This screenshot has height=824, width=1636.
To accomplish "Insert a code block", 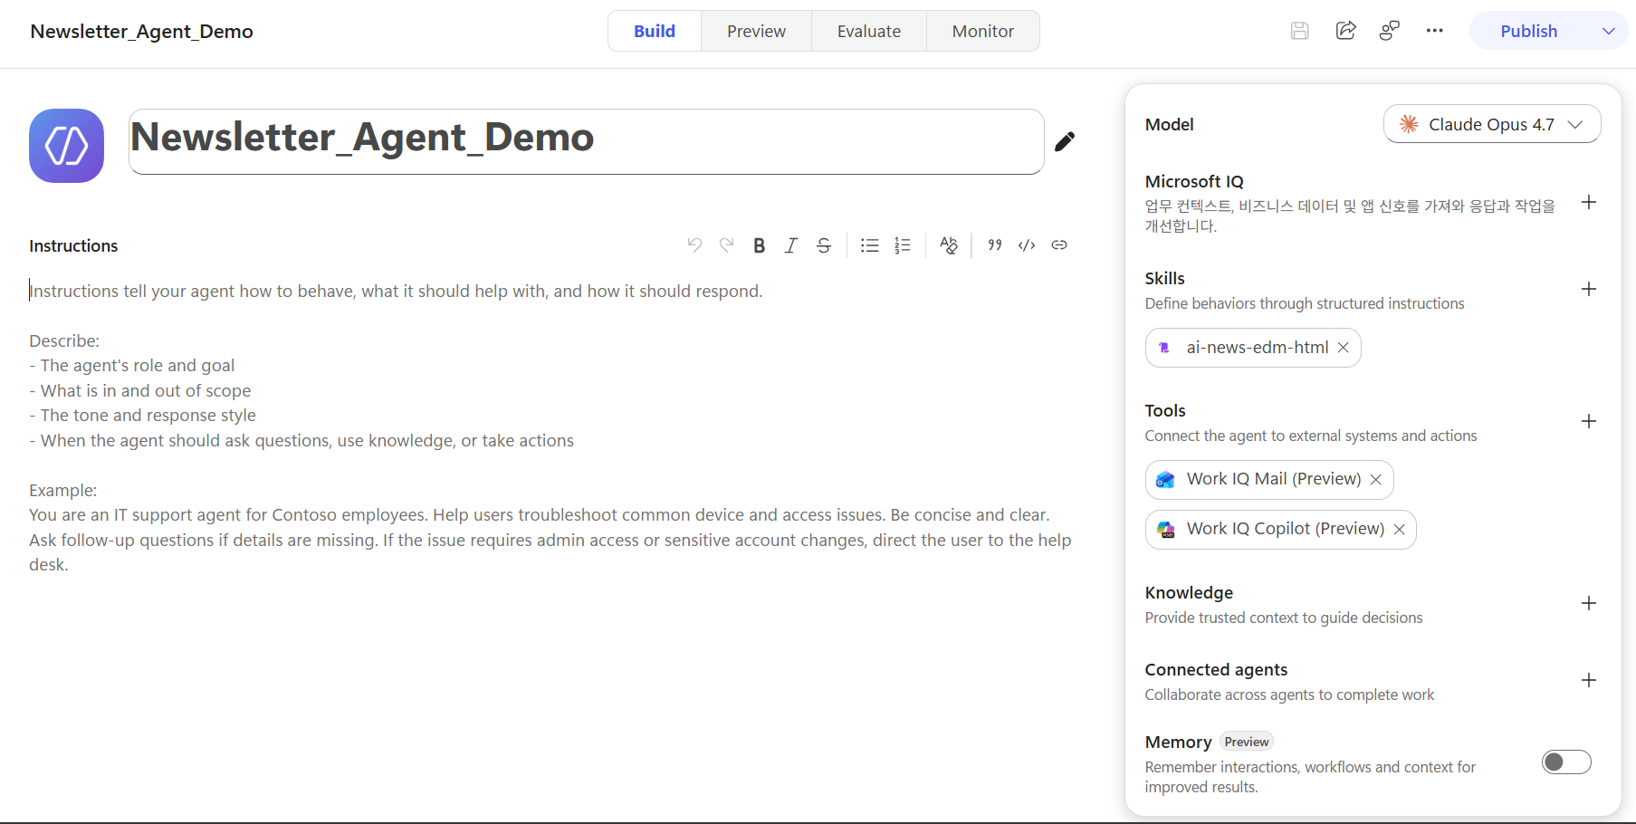I will click(1027, 245).
